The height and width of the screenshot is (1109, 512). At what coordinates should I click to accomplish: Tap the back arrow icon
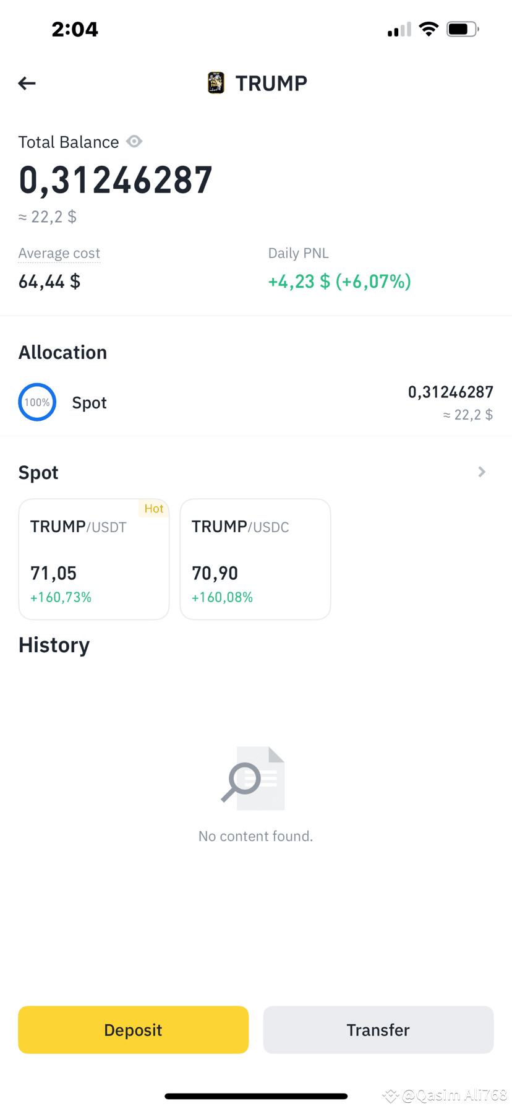pyautogui.click(x=27, y=83)
